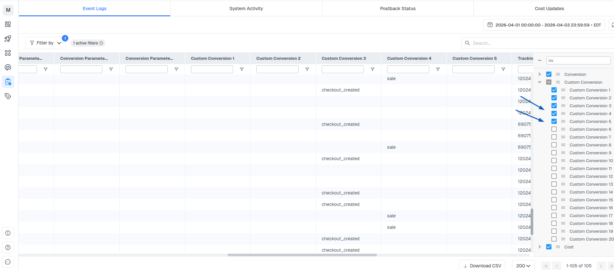This screenshot has height=270, width=614.
Task: Expand the Conversion column group
Action: [539, 74]
